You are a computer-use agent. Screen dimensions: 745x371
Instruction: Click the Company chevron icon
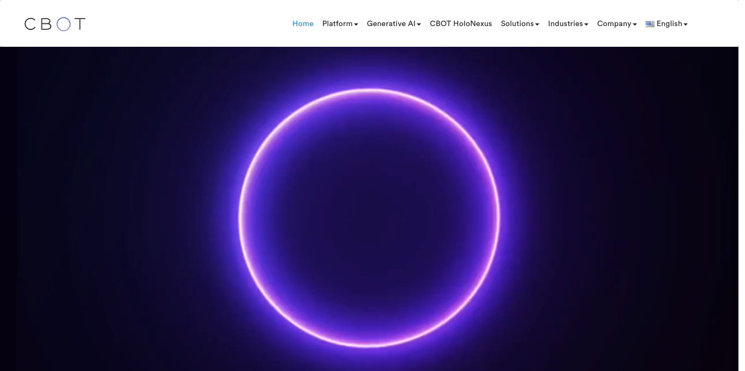pyautogui.click(x=634, y=24)
